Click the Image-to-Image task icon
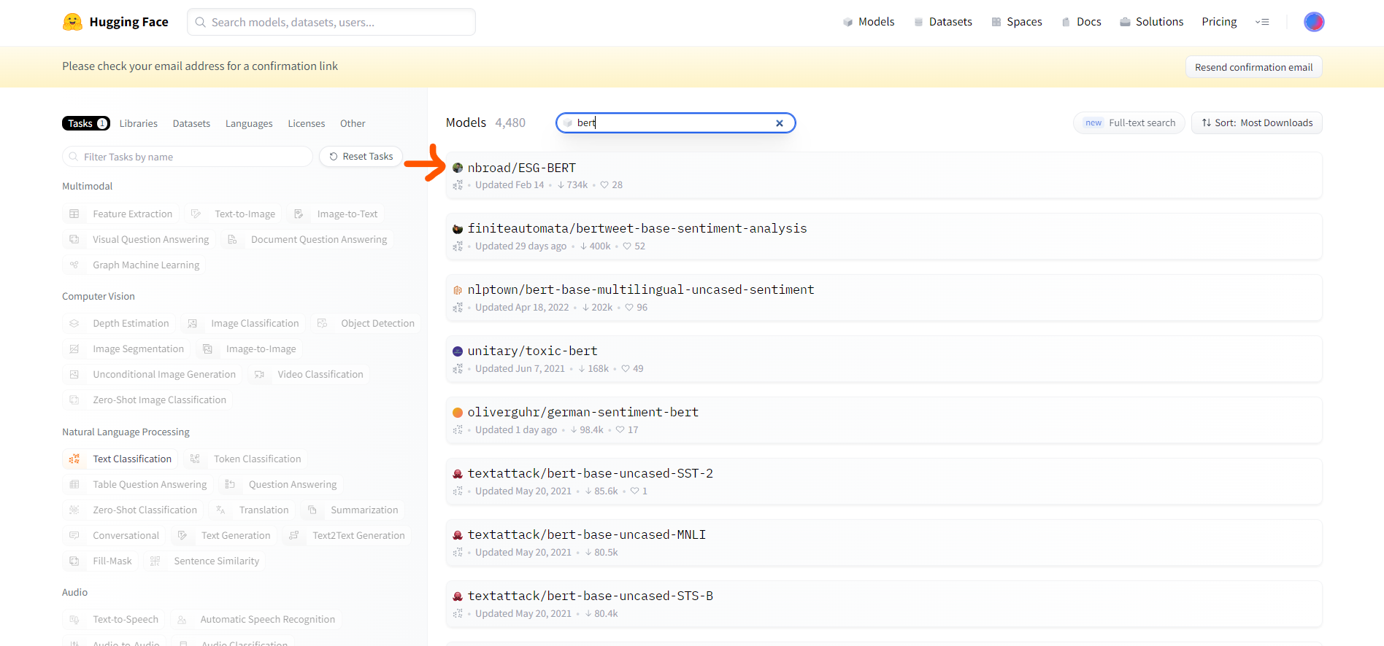The image size is (1384, 646). click(208, 349)
